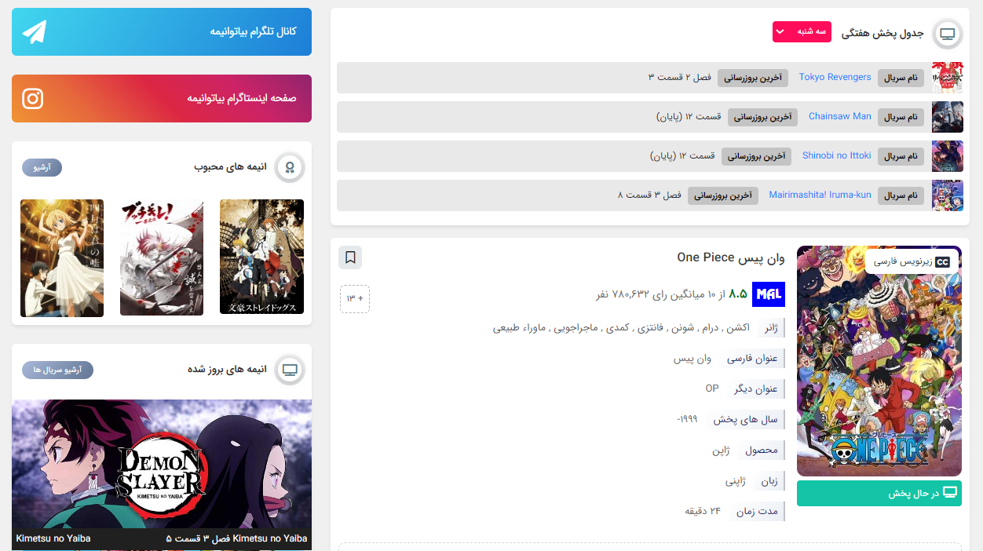
Task: Click the CC Persian subtitle badge
Action: (x=912, y=262)
